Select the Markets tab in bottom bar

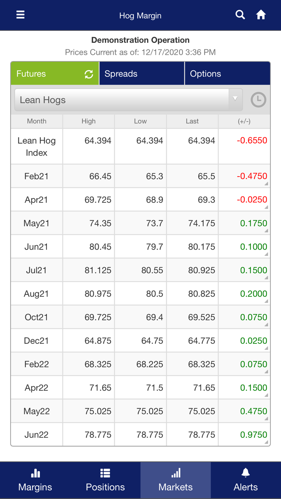(x=176, y=480)
